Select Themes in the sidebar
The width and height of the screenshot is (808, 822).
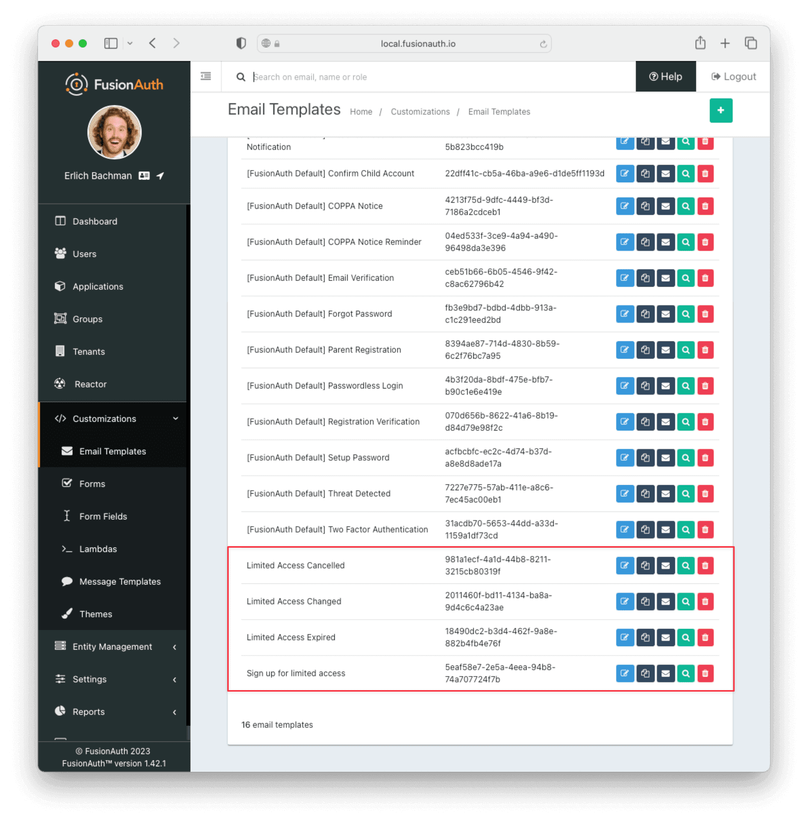point(95,614)
